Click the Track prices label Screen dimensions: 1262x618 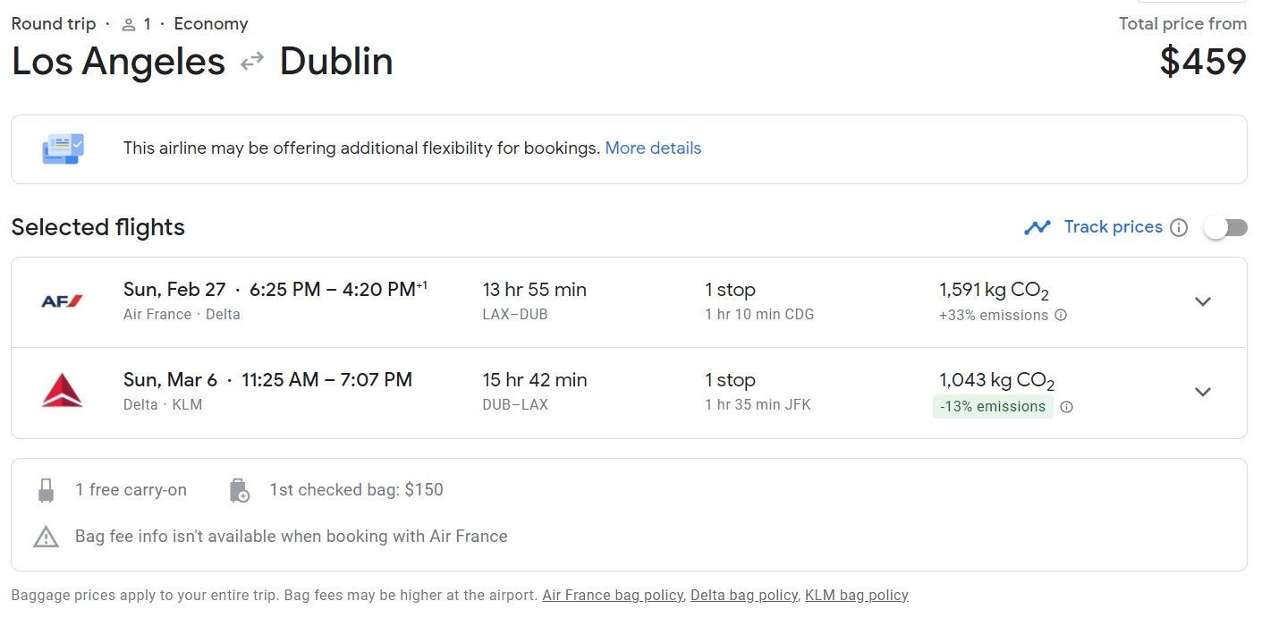1113,227
